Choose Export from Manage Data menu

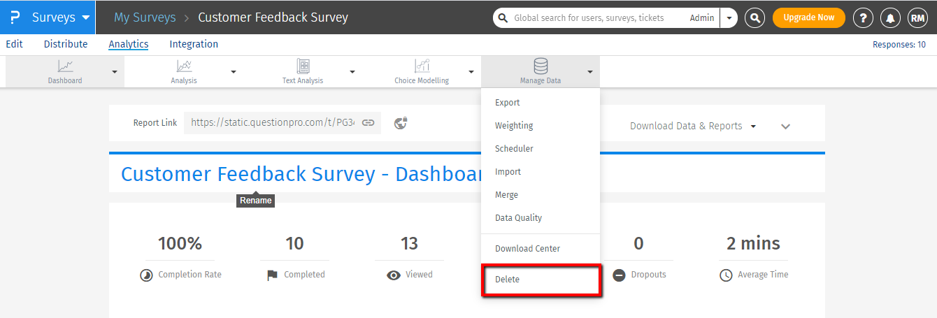coord(541,103)
